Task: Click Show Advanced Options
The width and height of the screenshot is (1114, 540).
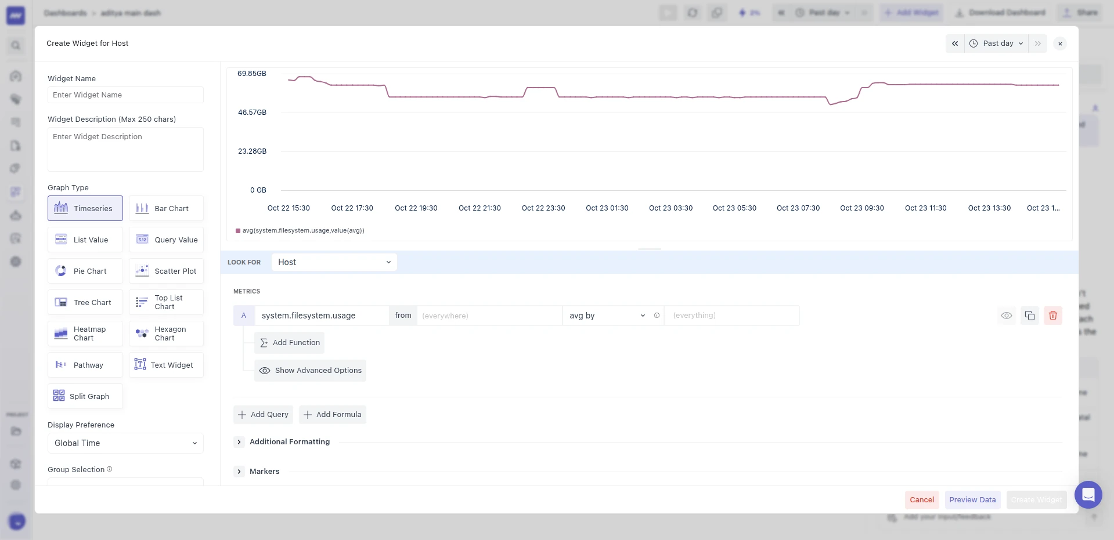Action: click(310, 371)
